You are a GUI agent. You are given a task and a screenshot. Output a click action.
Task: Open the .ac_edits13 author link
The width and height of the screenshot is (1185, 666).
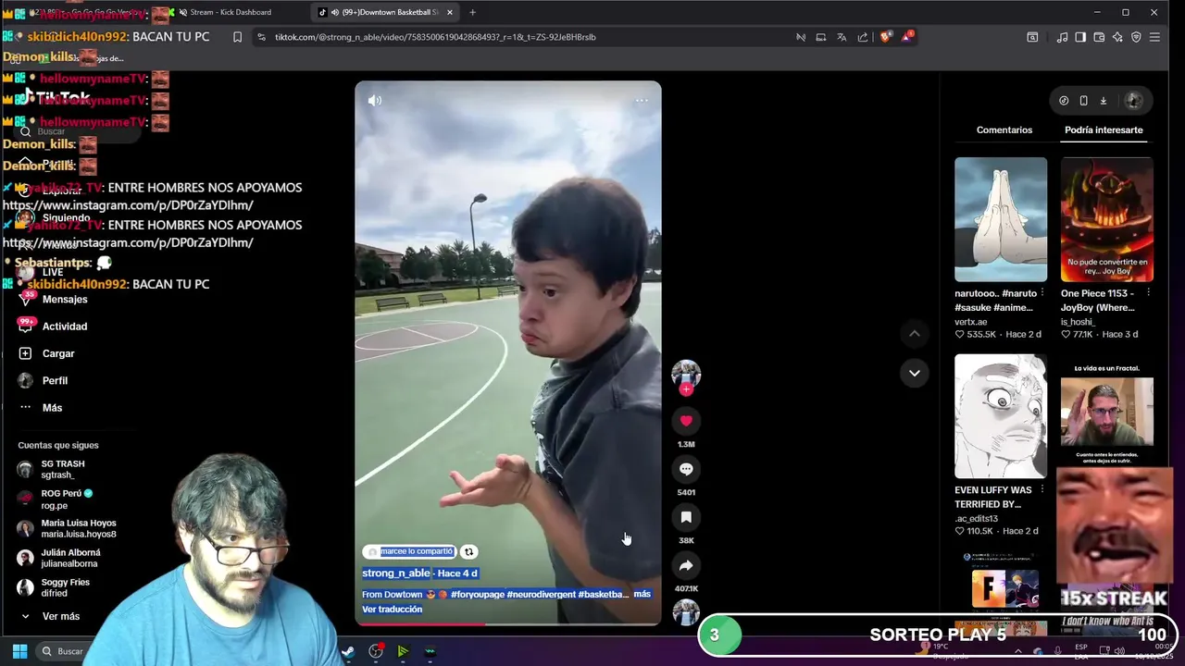tap(977, 519)
